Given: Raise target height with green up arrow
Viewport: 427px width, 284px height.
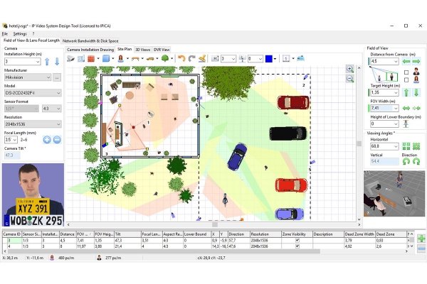Looking at the screenshot, I should click(x=406, y=92).
